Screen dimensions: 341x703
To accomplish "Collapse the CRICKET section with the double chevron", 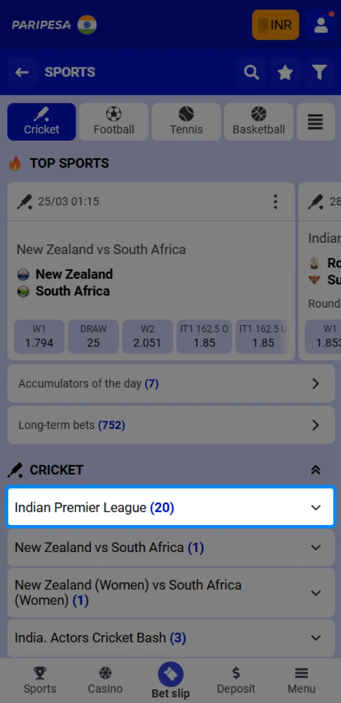I will click(315, 470).
